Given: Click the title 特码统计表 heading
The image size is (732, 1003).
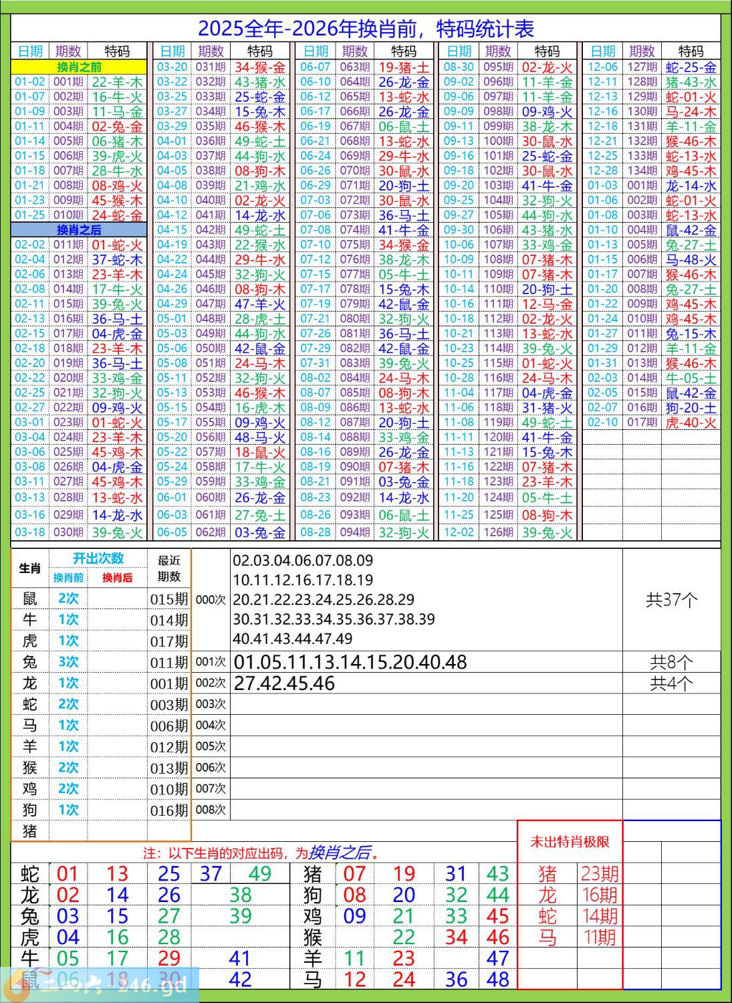Looking at the screenshot, I should click(366, 29).
